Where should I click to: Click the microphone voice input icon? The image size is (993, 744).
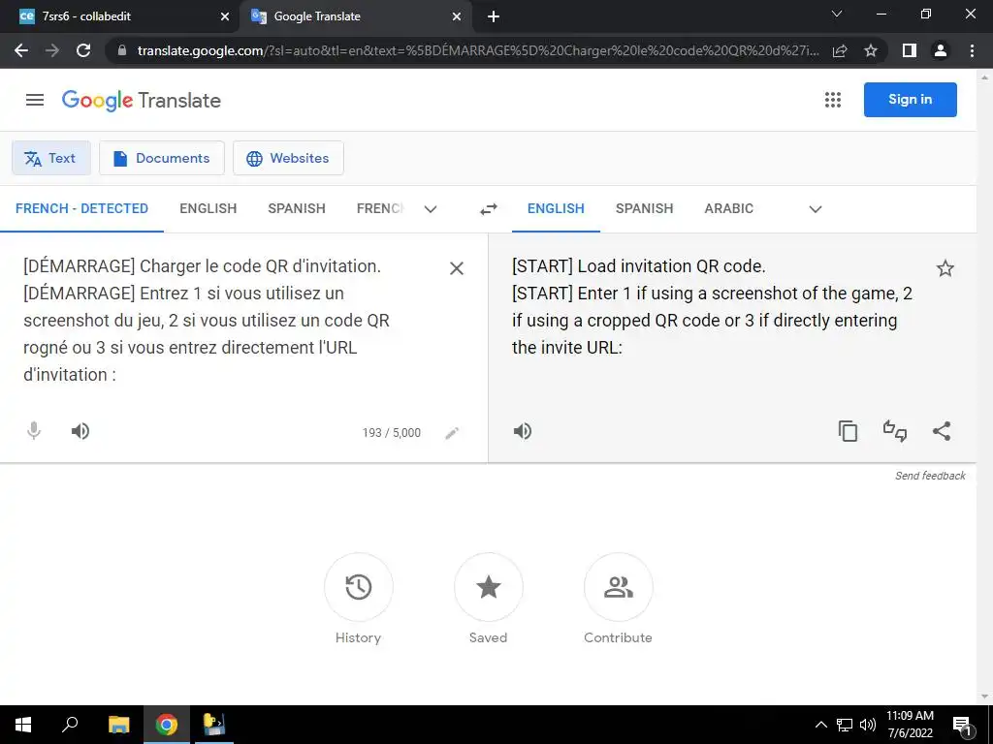(x=34, y=431)
